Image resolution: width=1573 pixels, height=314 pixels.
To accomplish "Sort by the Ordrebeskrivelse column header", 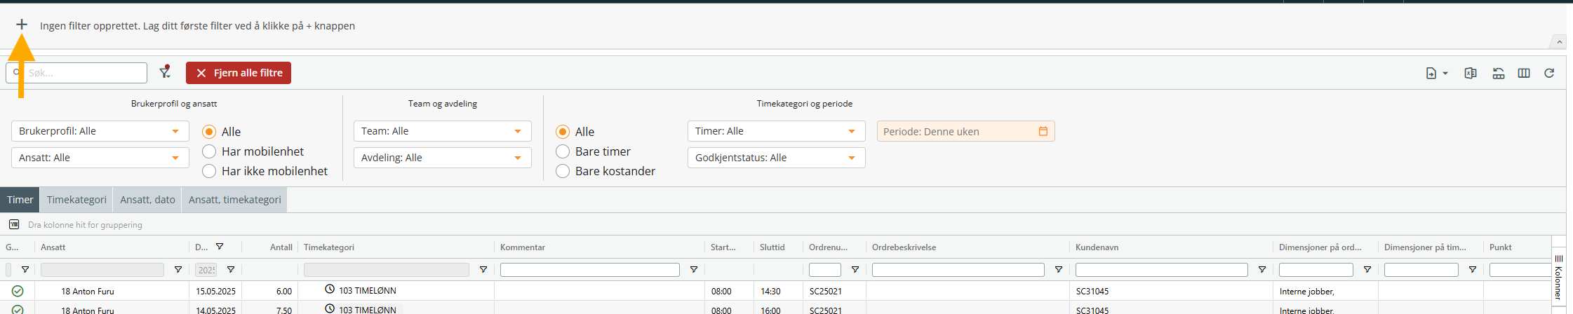I will (x=904, y=247).
